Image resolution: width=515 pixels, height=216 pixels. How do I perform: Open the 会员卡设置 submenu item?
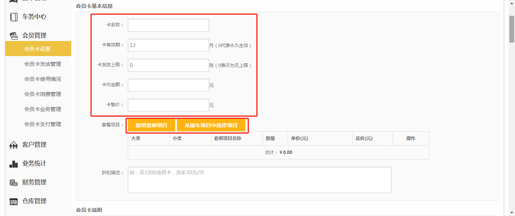(x=37, y=49)
